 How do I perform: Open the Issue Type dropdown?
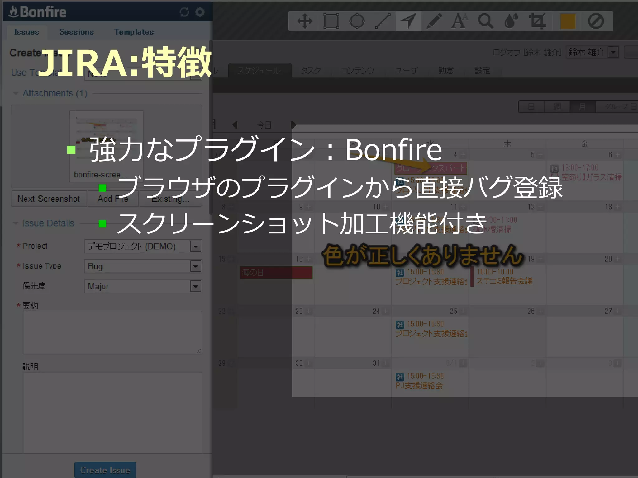click(x=143, y=266)
